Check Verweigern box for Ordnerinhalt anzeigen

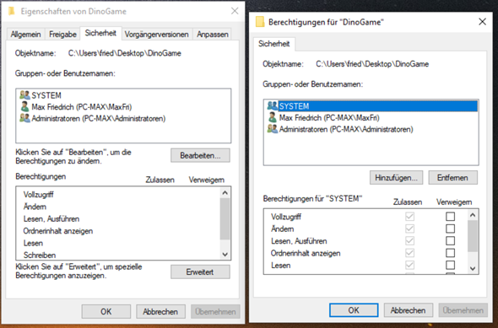450,253
